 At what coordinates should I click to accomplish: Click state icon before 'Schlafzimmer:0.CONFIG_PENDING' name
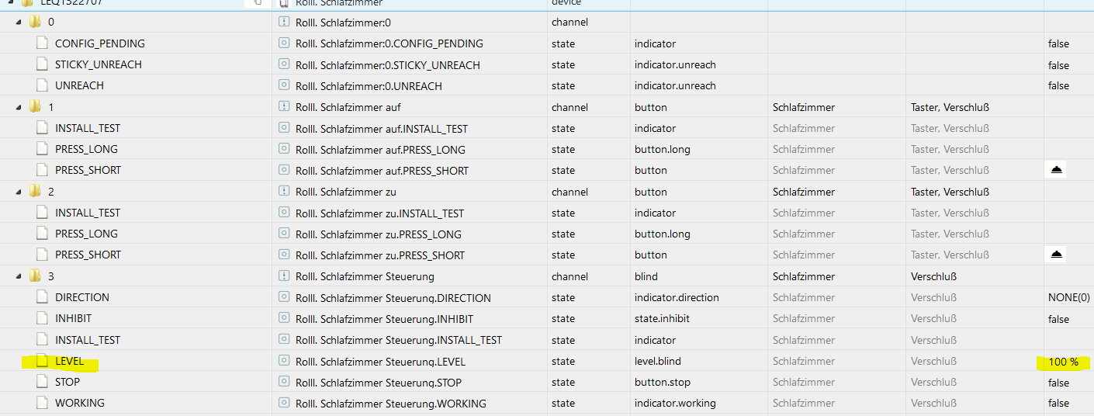pos(284,43)
